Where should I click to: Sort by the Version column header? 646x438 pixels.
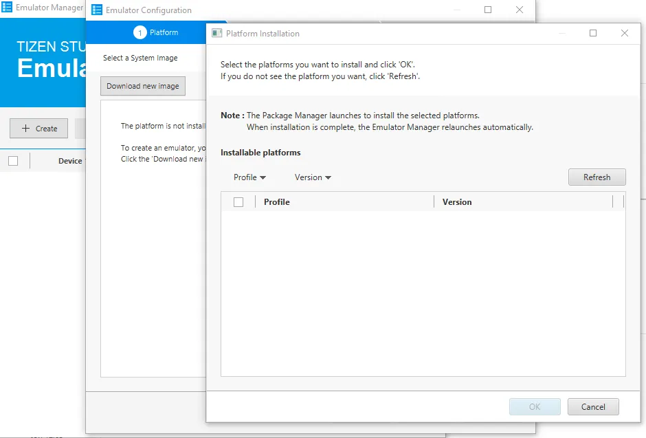(x=457, y=202)
